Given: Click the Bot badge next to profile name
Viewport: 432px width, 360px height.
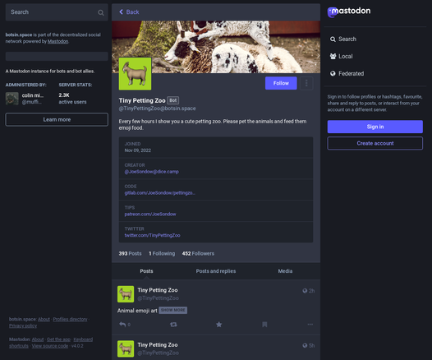Looking at the screenshot, I should (x=173, y=100).
